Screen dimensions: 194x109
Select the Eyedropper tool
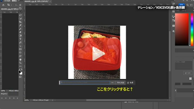click(x=20, y=25)
